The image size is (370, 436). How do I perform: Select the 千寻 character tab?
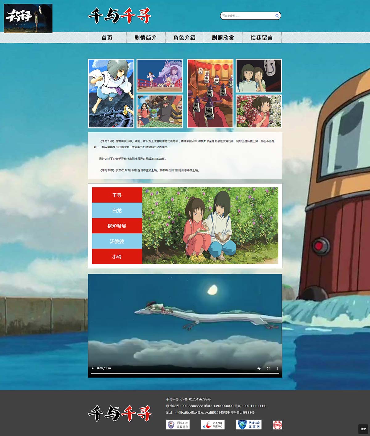[x=117, y=195]
